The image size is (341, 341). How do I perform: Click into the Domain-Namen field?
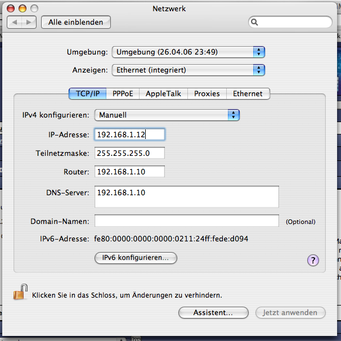pos(187,221)
